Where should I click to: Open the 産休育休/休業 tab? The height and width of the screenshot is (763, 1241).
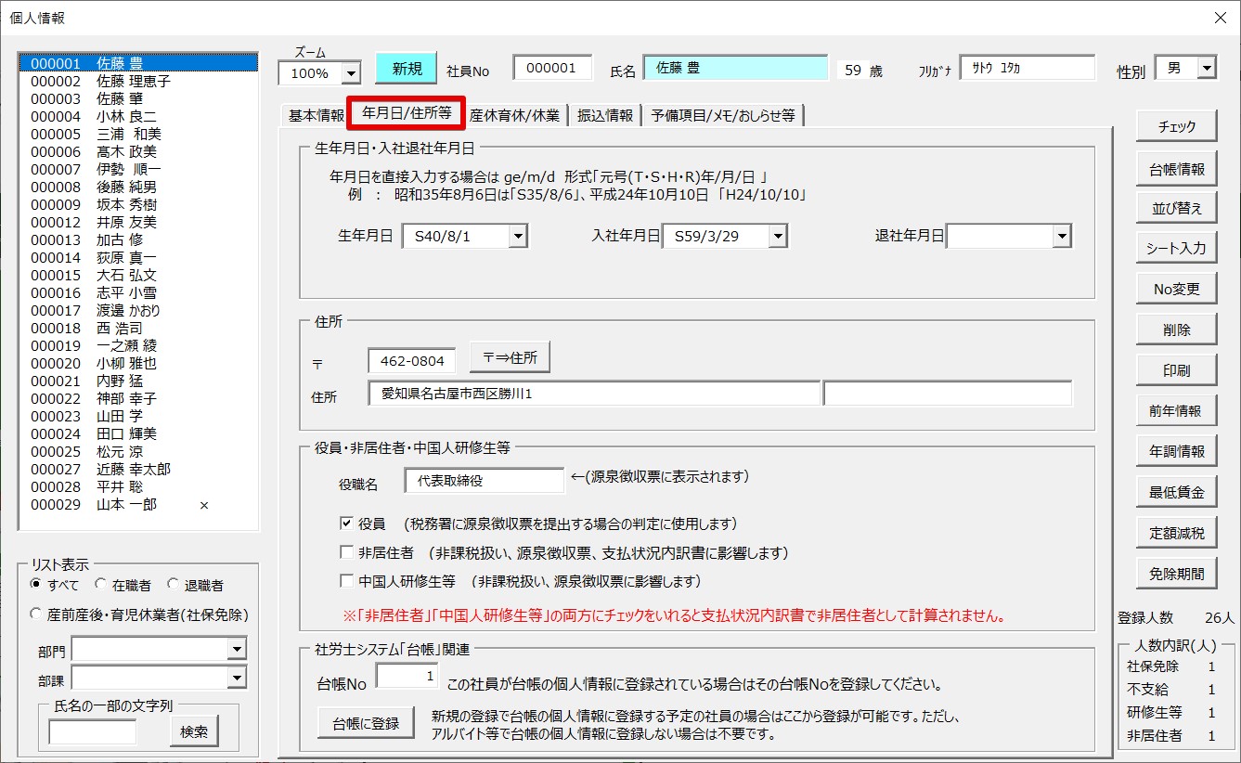514,115
